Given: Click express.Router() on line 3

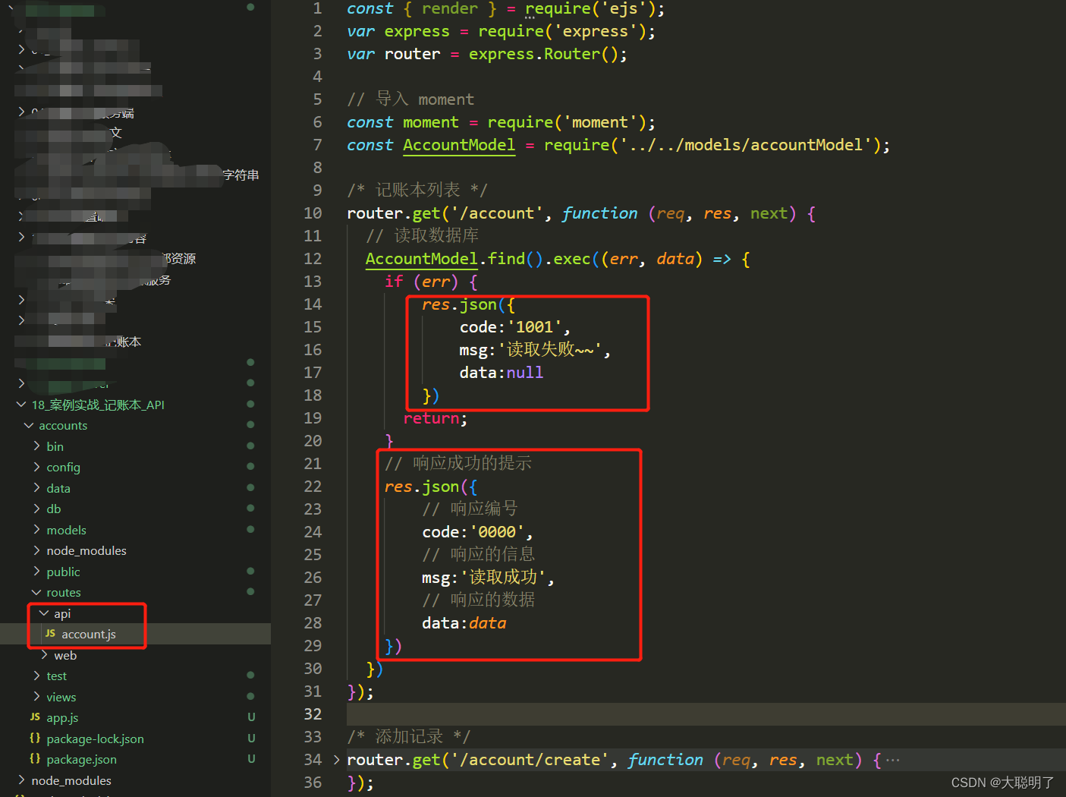Looking at the screenshot, I should click(544, 54).
